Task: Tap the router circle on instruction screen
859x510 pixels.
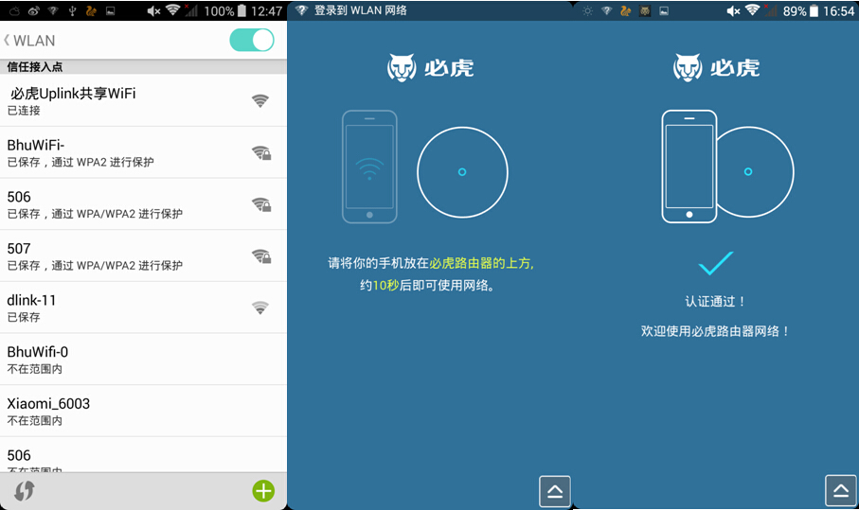Action: (462, 172)
